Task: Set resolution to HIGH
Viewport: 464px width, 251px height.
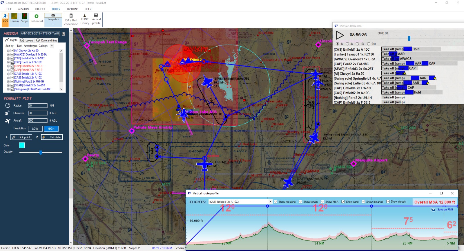Action: 51,129
